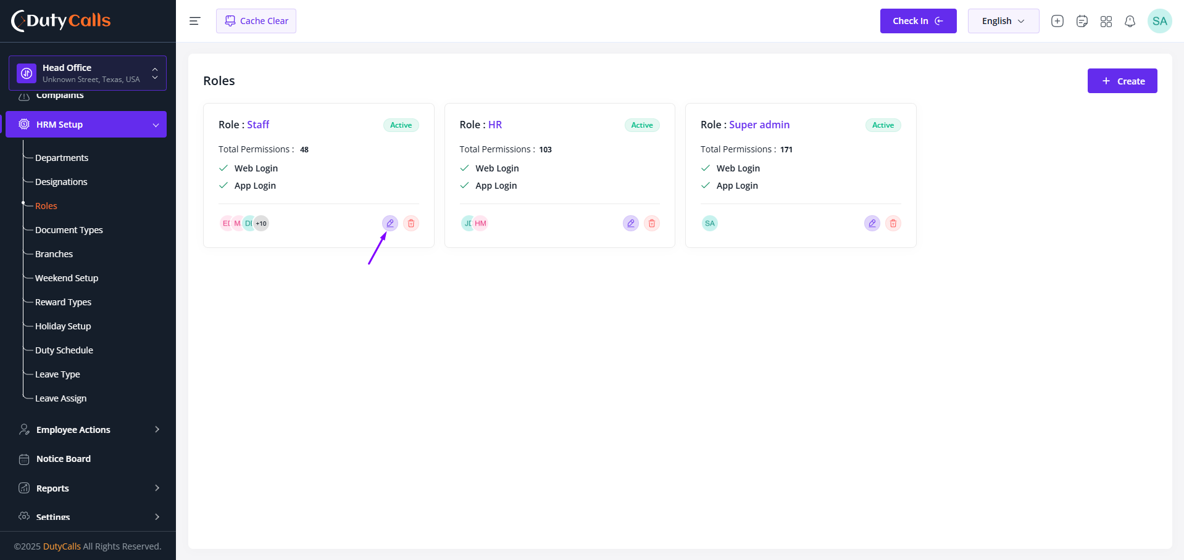The image size is (1184, 560).
Task: Open Leave Assign in the sidebar
Action: coord(60,398)
